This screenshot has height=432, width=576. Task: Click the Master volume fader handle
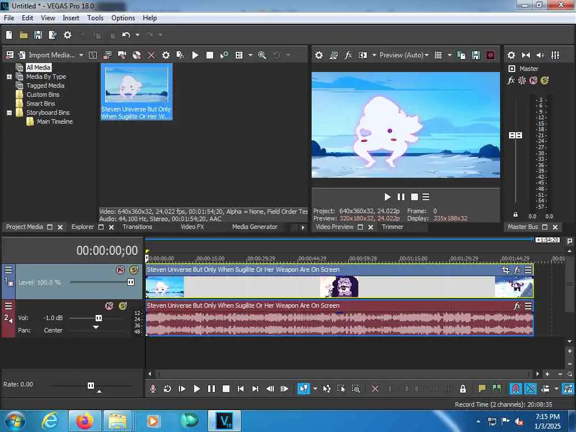(515, 136)
